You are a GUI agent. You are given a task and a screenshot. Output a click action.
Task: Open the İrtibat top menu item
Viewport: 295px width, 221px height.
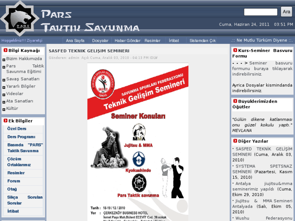click(x=174, y=41)
